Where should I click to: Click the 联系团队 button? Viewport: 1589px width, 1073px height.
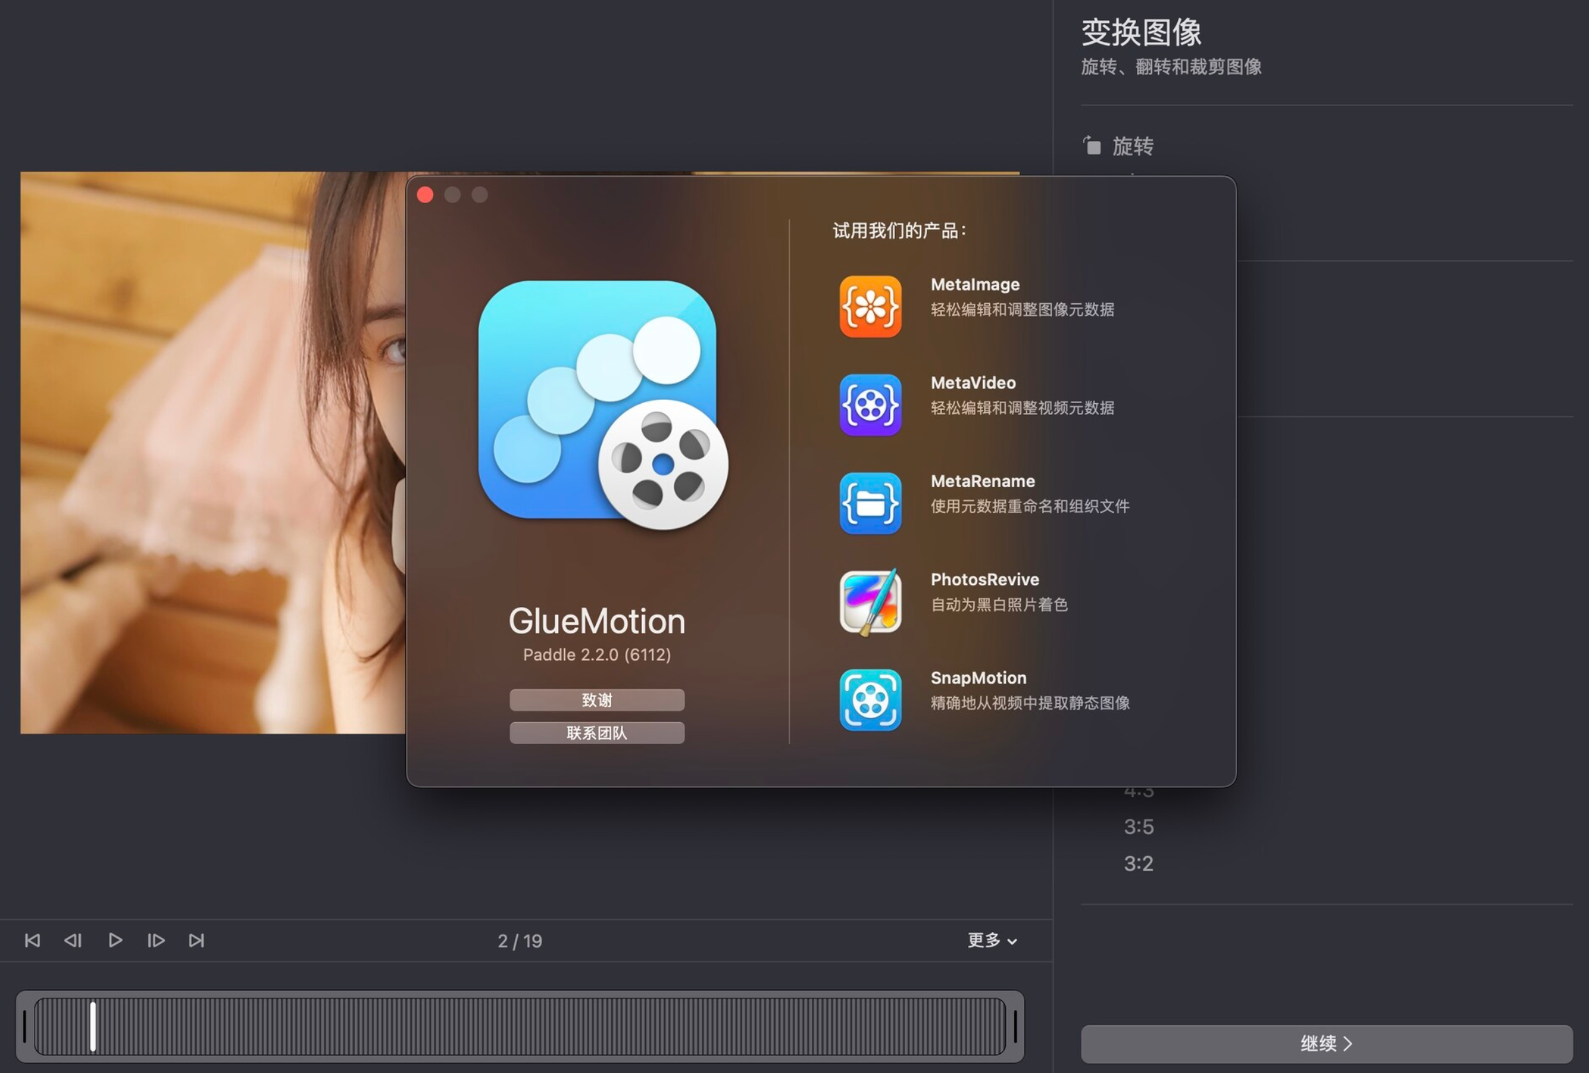(597, 733)
